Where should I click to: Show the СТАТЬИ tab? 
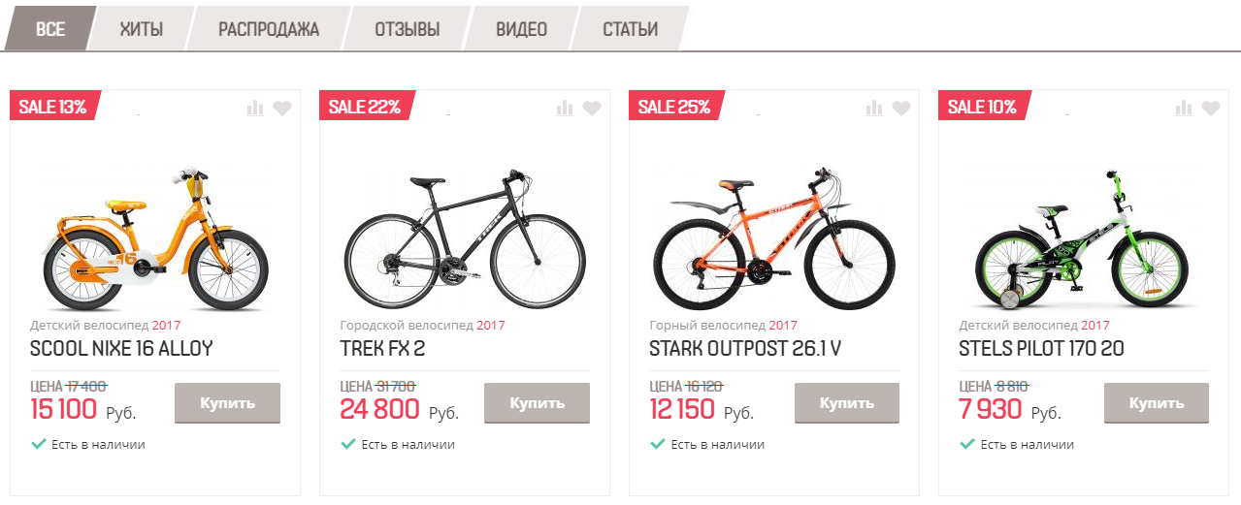click(631, 29)
